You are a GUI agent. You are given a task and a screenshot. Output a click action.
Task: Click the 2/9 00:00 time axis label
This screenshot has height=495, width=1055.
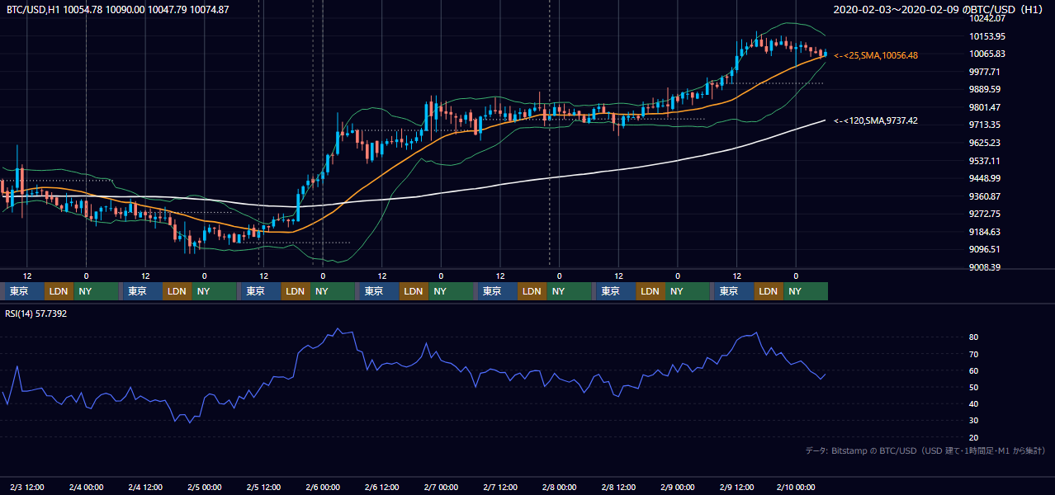(678, 487)
